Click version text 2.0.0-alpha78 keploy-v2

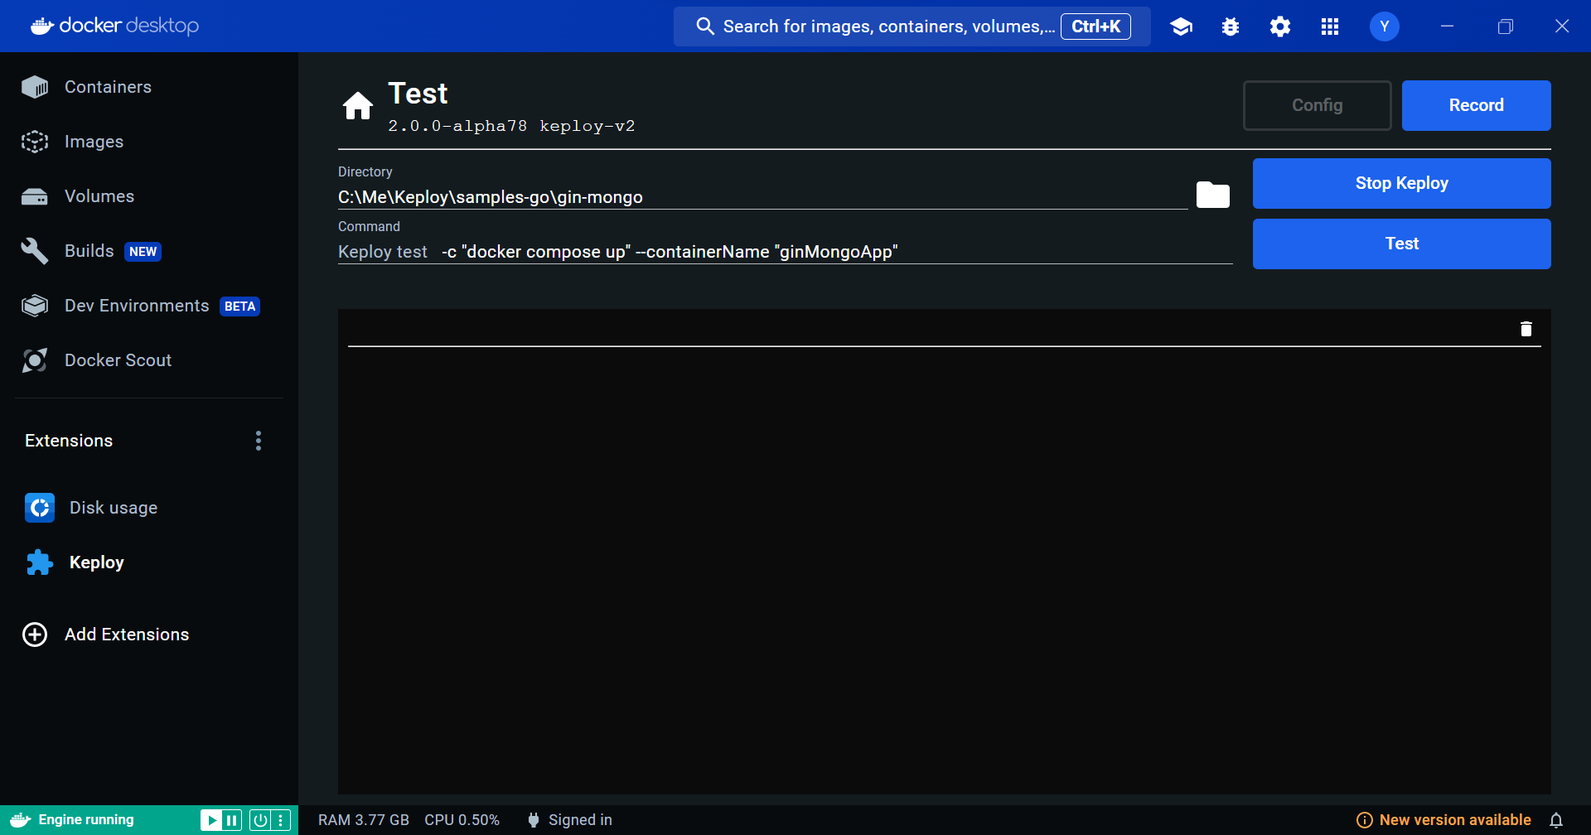click(511, 126)
